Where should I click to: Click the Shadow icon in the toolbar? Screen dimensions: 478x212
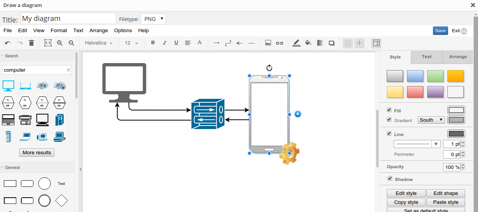click(x=332, y=43)
